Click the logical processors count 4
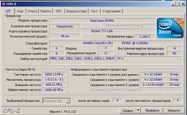The height and width of the screenshot is (115, 187). tap(178, 100)
